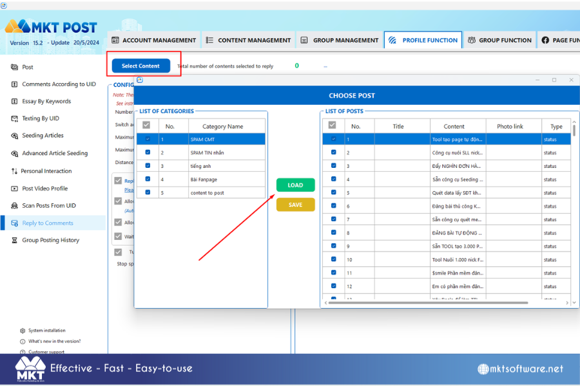Open the Group Function tab

(499, 41)
